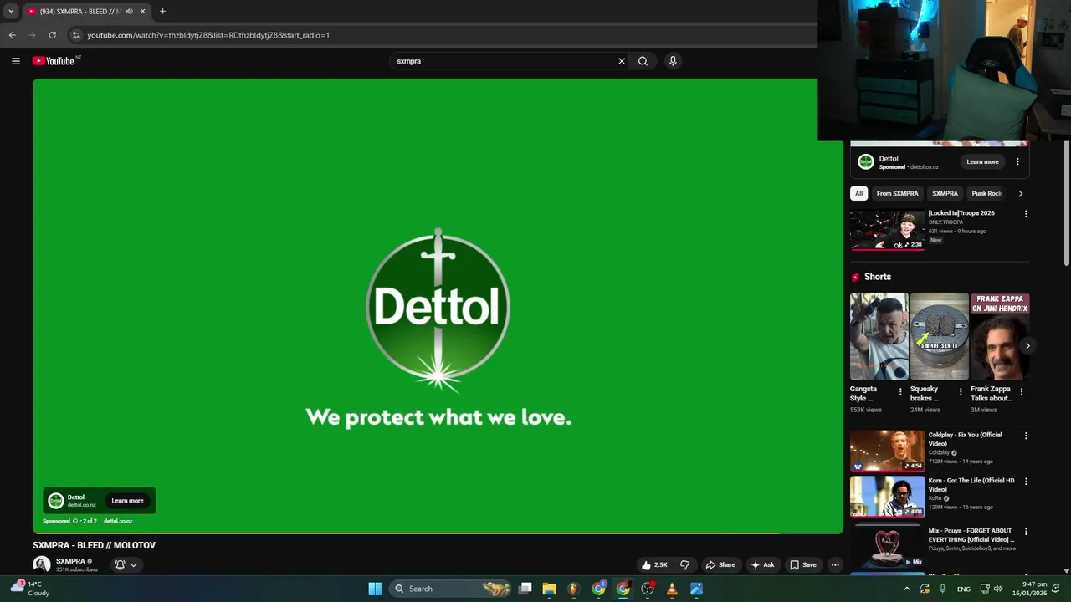Select the SXMPRA filter chip
Screen dimensions: 1071x602
pos(945,193)
